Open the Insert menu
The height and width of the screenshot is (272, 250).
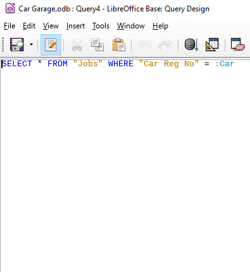click(75, 26)
